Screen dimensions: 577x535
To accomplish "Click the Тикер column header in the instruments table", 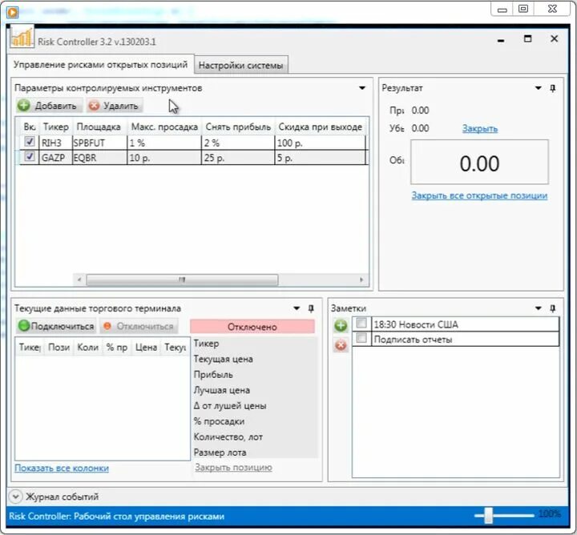I will click(56, 127).
